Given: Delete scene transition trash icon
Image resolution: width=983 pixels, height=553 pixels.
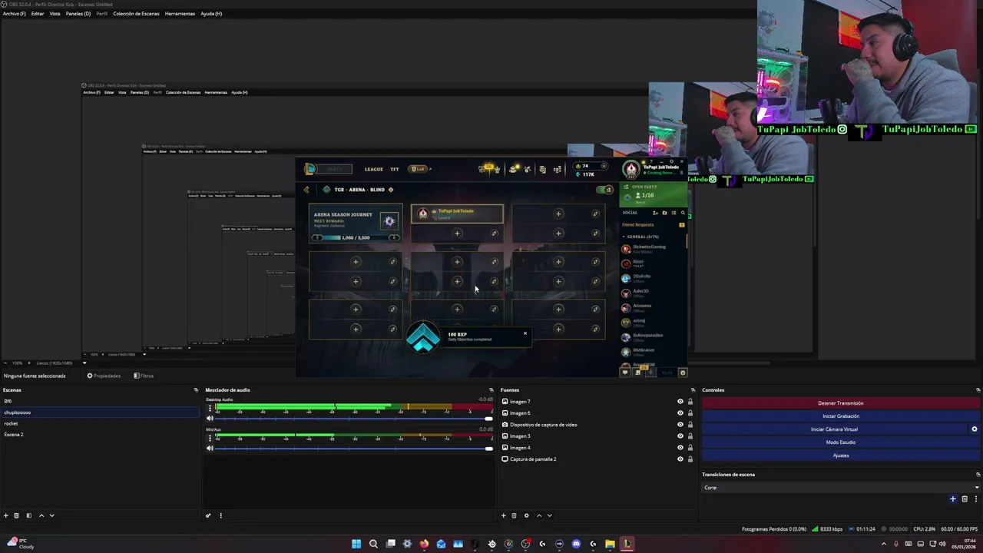Looking at the screenshot, I should click(x=965, y=499).
